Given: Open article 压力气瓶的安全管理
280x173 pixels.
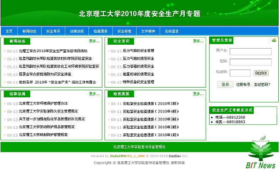Looking at the screenshot, I should point(138,51).
